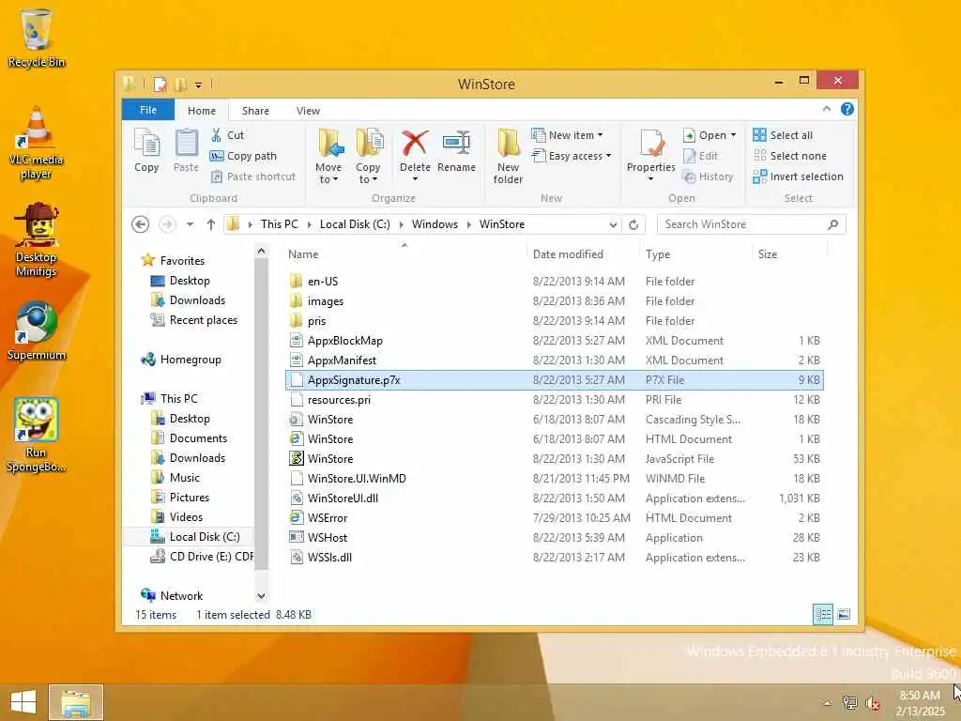
Task: Click the File Explorer taskbar button
Action: (76, 702)
